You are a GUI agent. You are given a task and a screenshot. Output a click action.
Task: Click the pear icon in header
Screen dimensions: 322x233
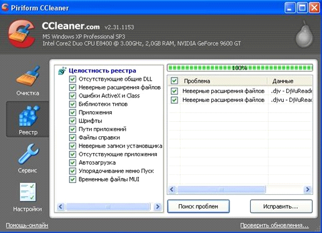[304, 34]
